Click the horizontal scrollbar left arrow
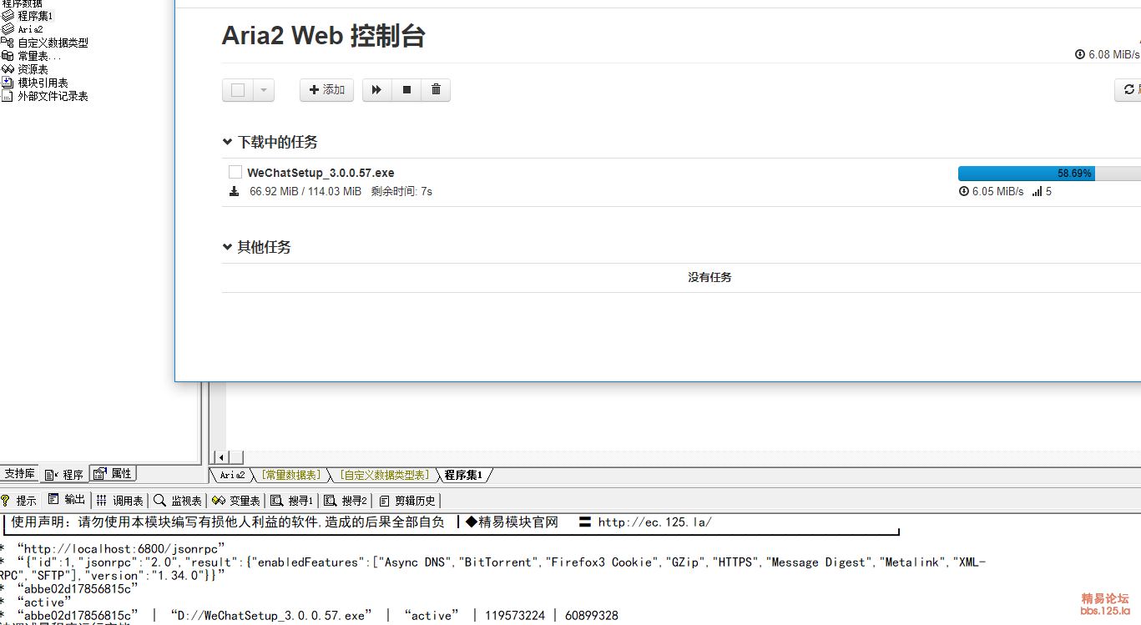This screenshot has height=625, width=1141. pos(221,457)
